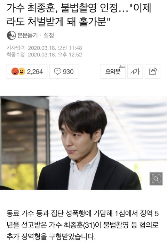Click 최종훈(31) in the article body
This screenshot has height=242, width=167.
[79, 225]
